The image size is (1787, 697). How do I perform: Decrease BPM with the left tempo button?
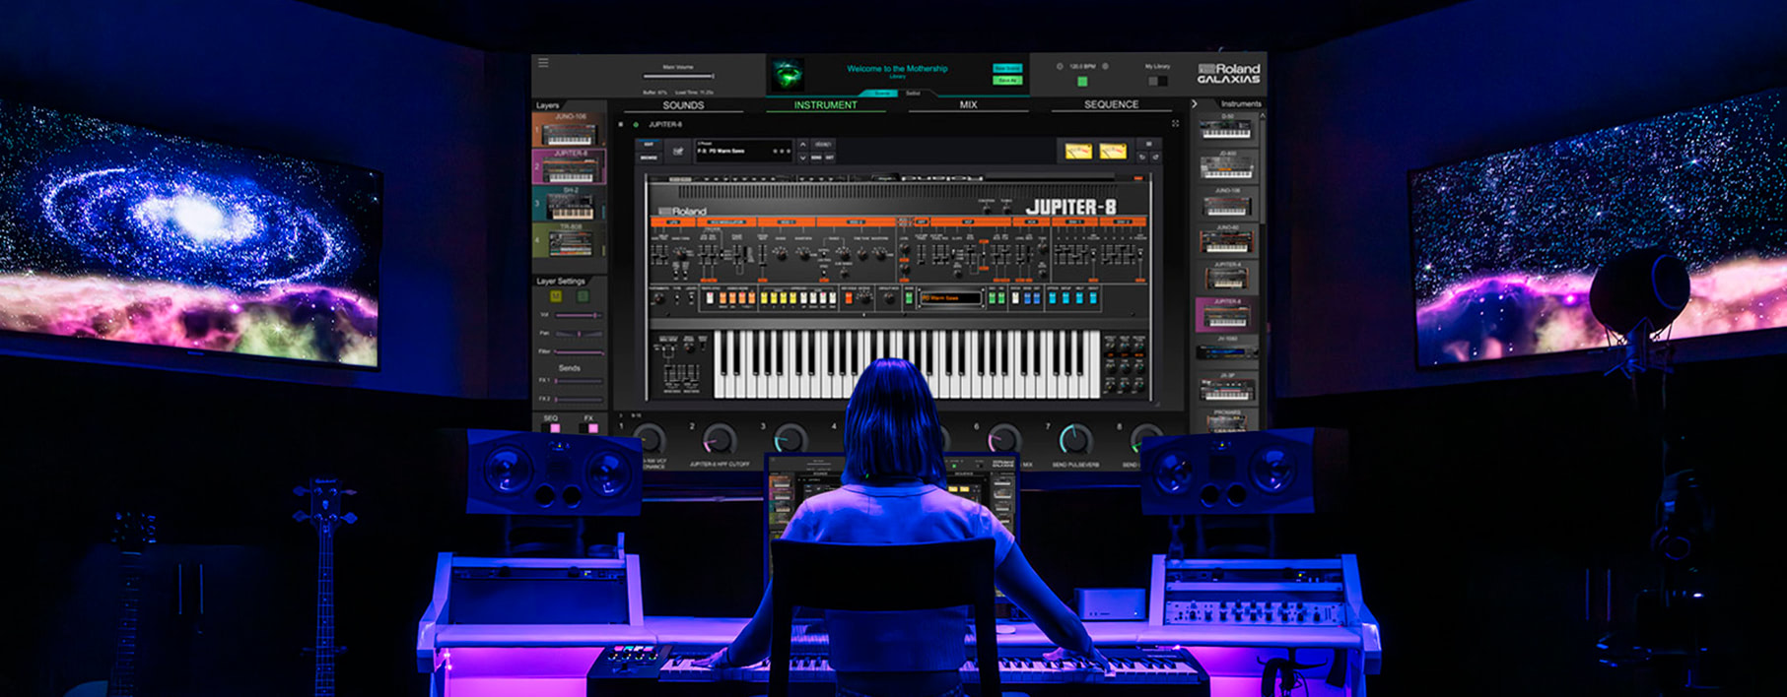pyautogui.click(x=1060, y=67)
